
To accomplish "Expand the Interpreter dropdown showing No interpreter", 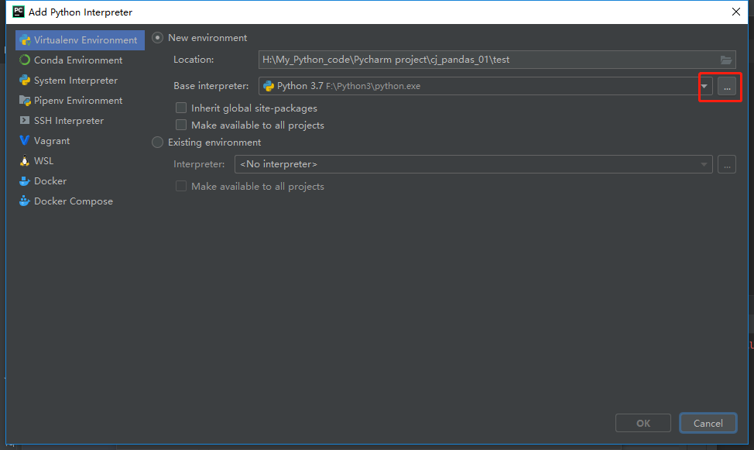I will tap(703, 164).
